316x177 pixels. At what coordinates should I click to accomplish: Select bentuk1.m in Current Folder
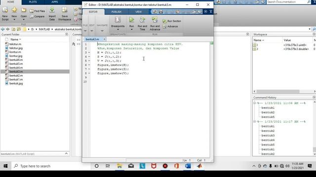tap(16, 80)
